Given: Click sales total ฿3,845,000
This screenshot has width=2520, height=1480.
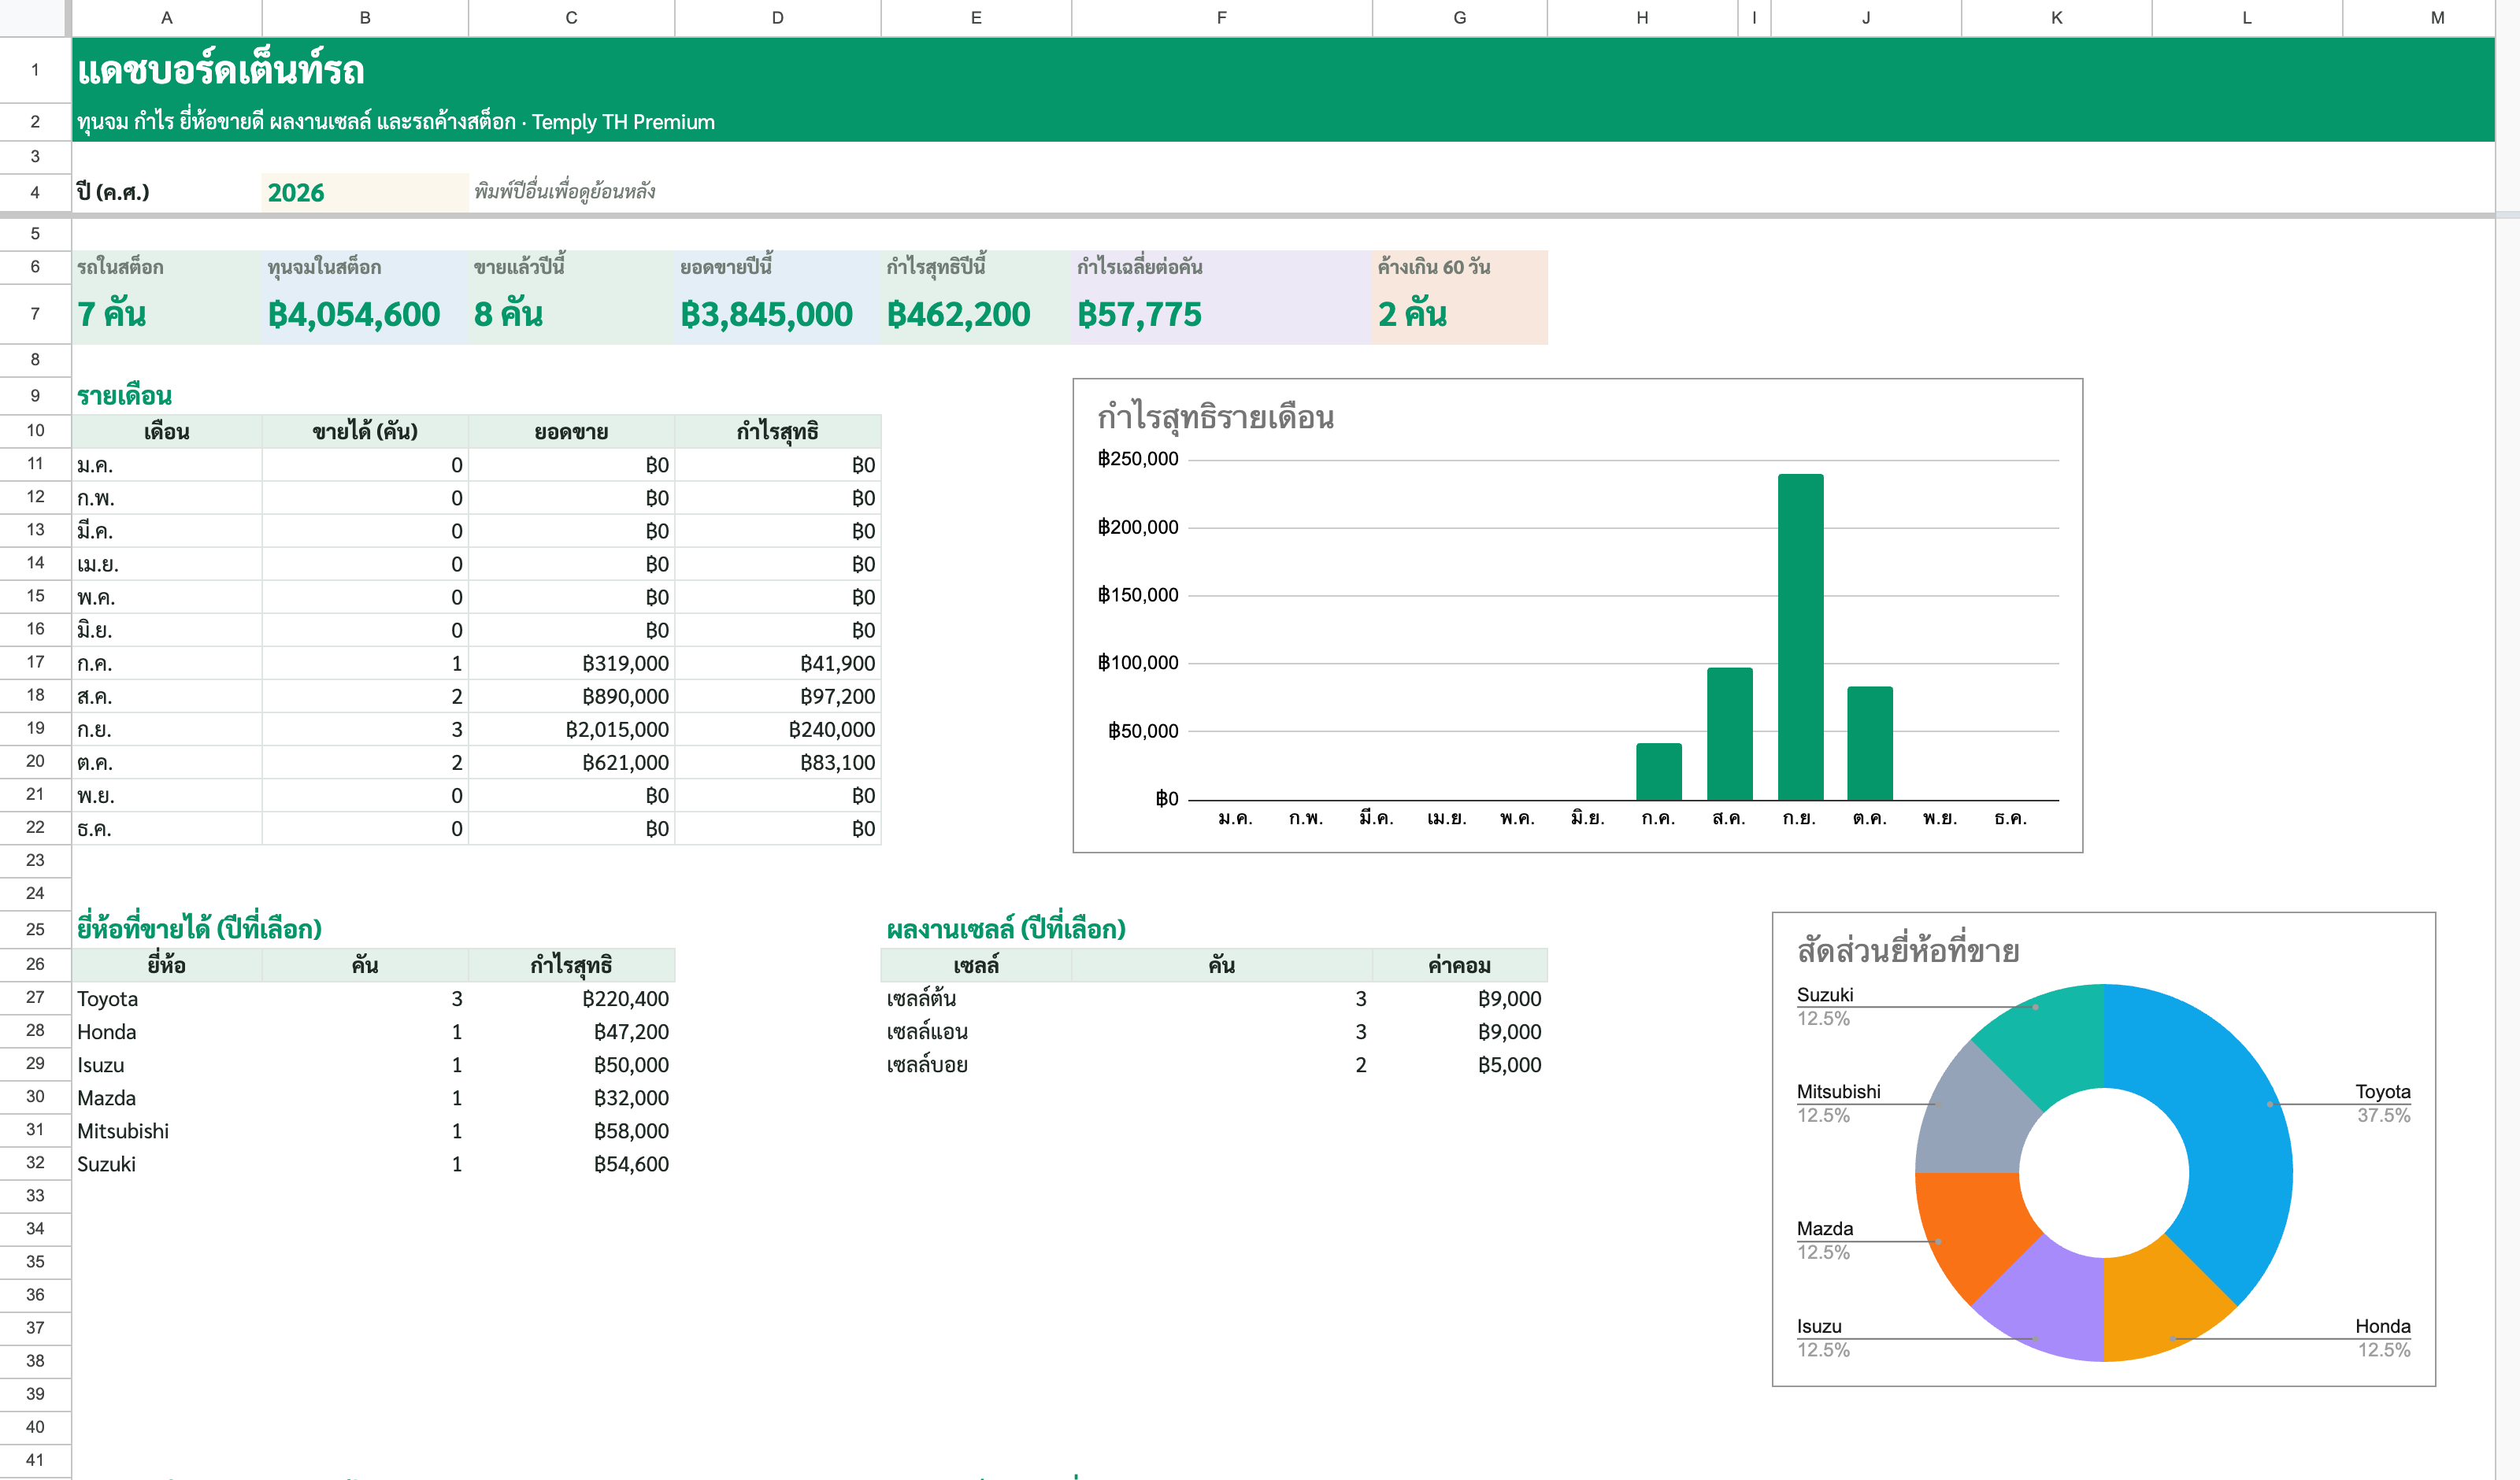Looking at the screenshot, I should [767, 314].
